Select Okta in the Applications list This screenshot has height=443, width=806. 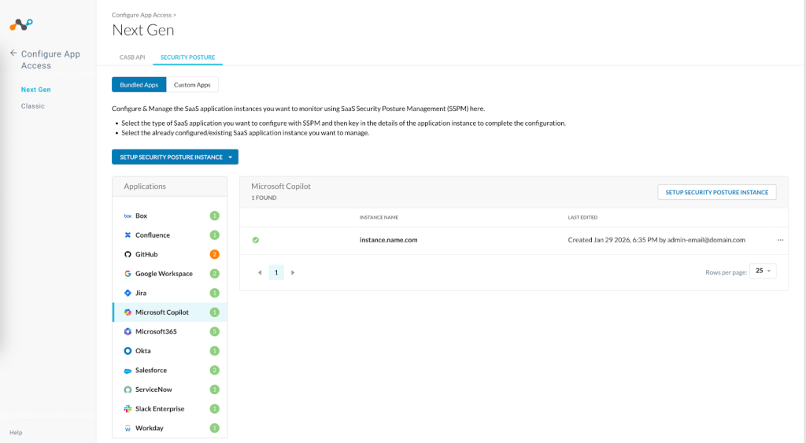170,350
